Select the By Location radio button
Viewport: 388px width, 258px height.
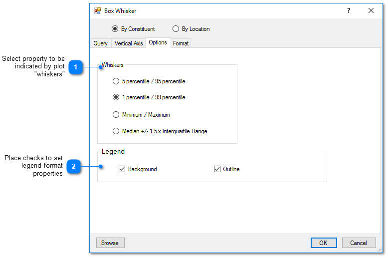176,29
